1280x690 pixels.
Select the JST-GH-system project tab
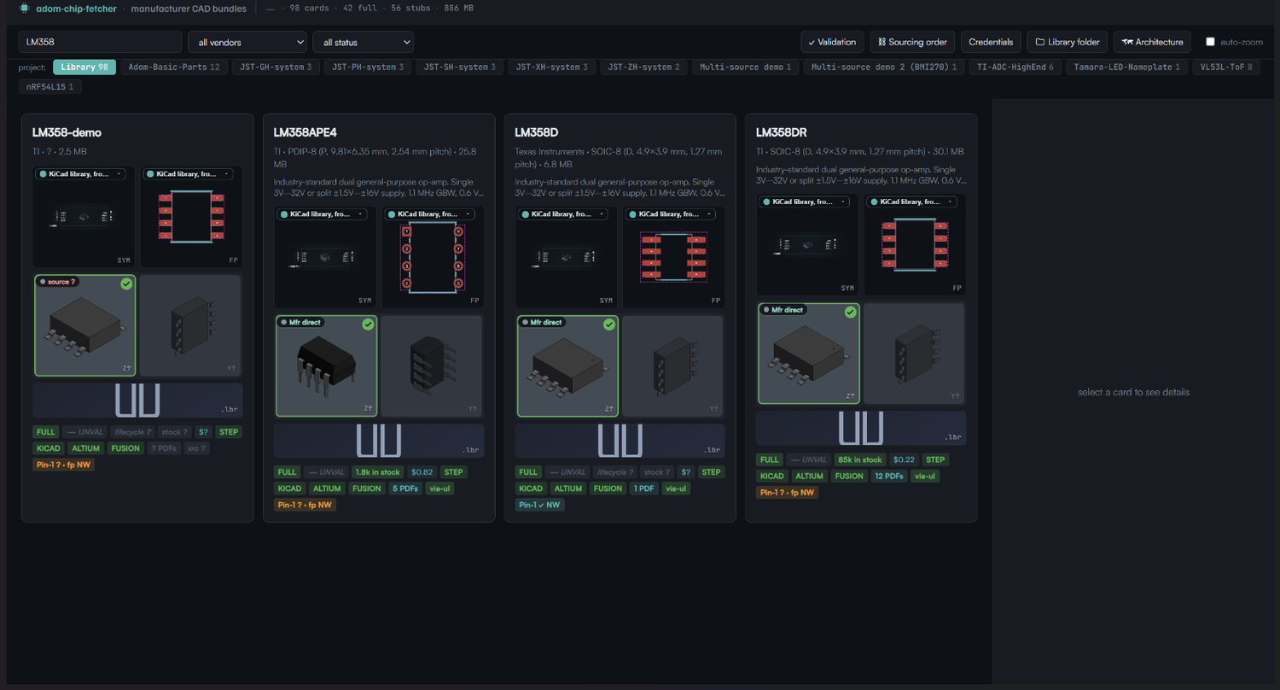point(275,67)
